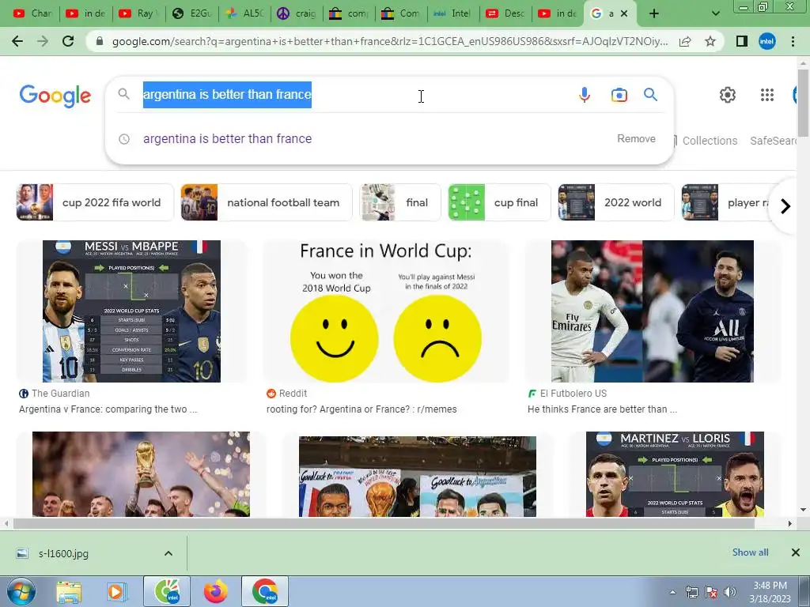Open Windows Explorer from taskbar
Image resolution: width=810 pixels, height=607 pixels.
click(69, 591)
